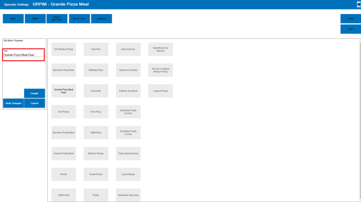This screenshot has height=202, width=361.
Task: Click into the Text input field
Action: pyautogui.click(x=23, y=55)
